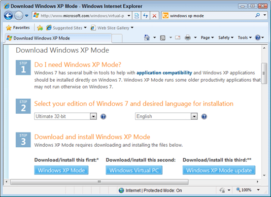271x197 pixels.
Task: Click help icon next to language dropdown
Action: [x=204, y=117]
